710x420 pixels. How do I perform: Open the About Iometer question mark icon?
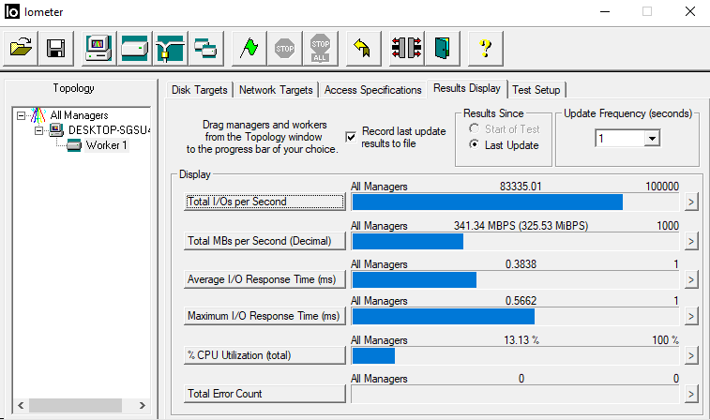point(485,48)
